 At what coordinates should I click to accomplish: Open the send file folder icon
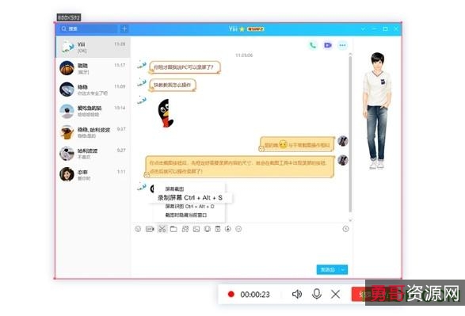[x=173, y=229]
